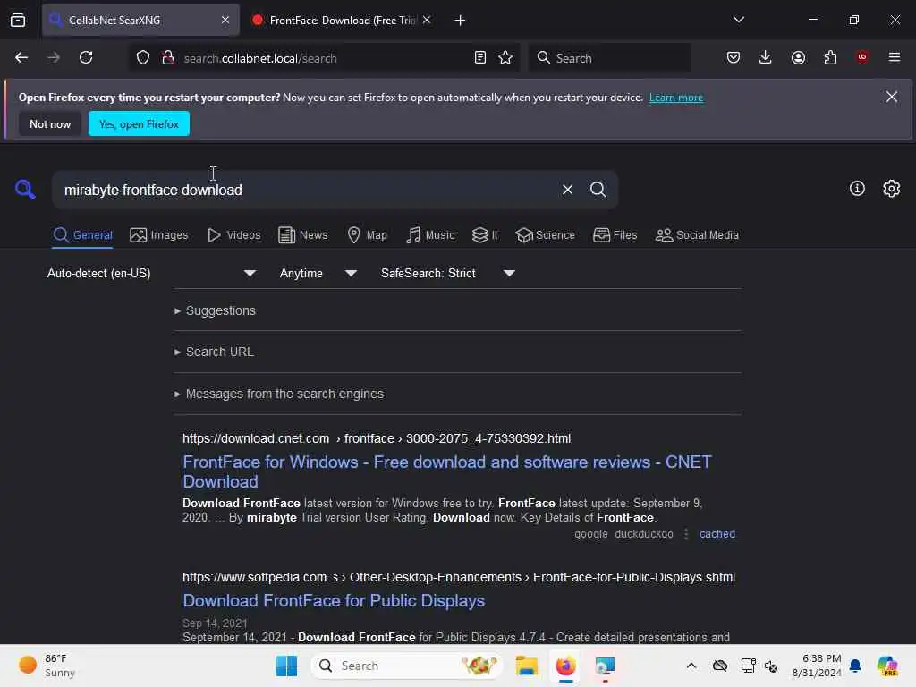
Task: Expand the Suggestions section
Action: click(x=215, y=310)
